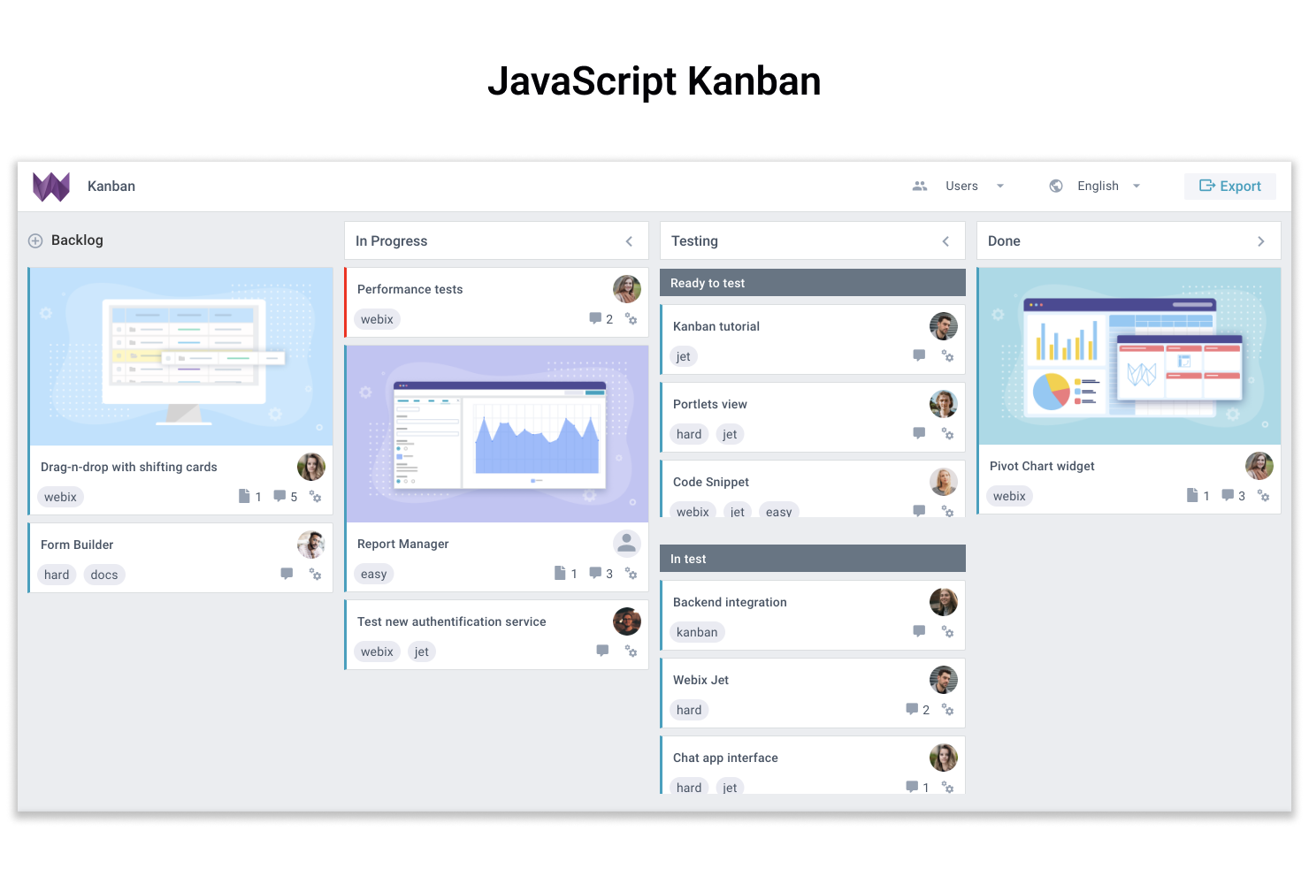Expand the Done column chevron
Screen dimensions: 1309x884
(x=1261, y=241)
